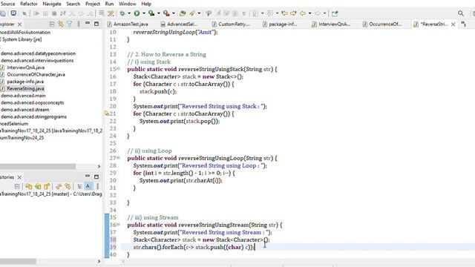Click the Resume debug toolbar icon
Viewport: 475px width, 267px height.
pos(36,13)
